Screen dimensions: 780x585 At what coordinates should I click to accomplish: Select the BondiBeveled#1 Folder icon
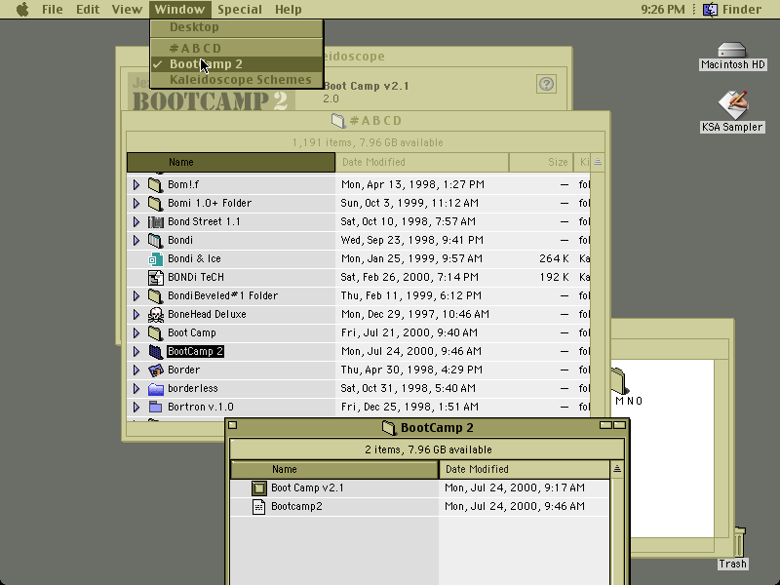pyautogui.click(x=155, y=296)
